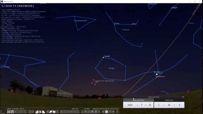This screenshot has width=203, height=114.
Task: Increase the month with its up arrow
Action: 141,103
